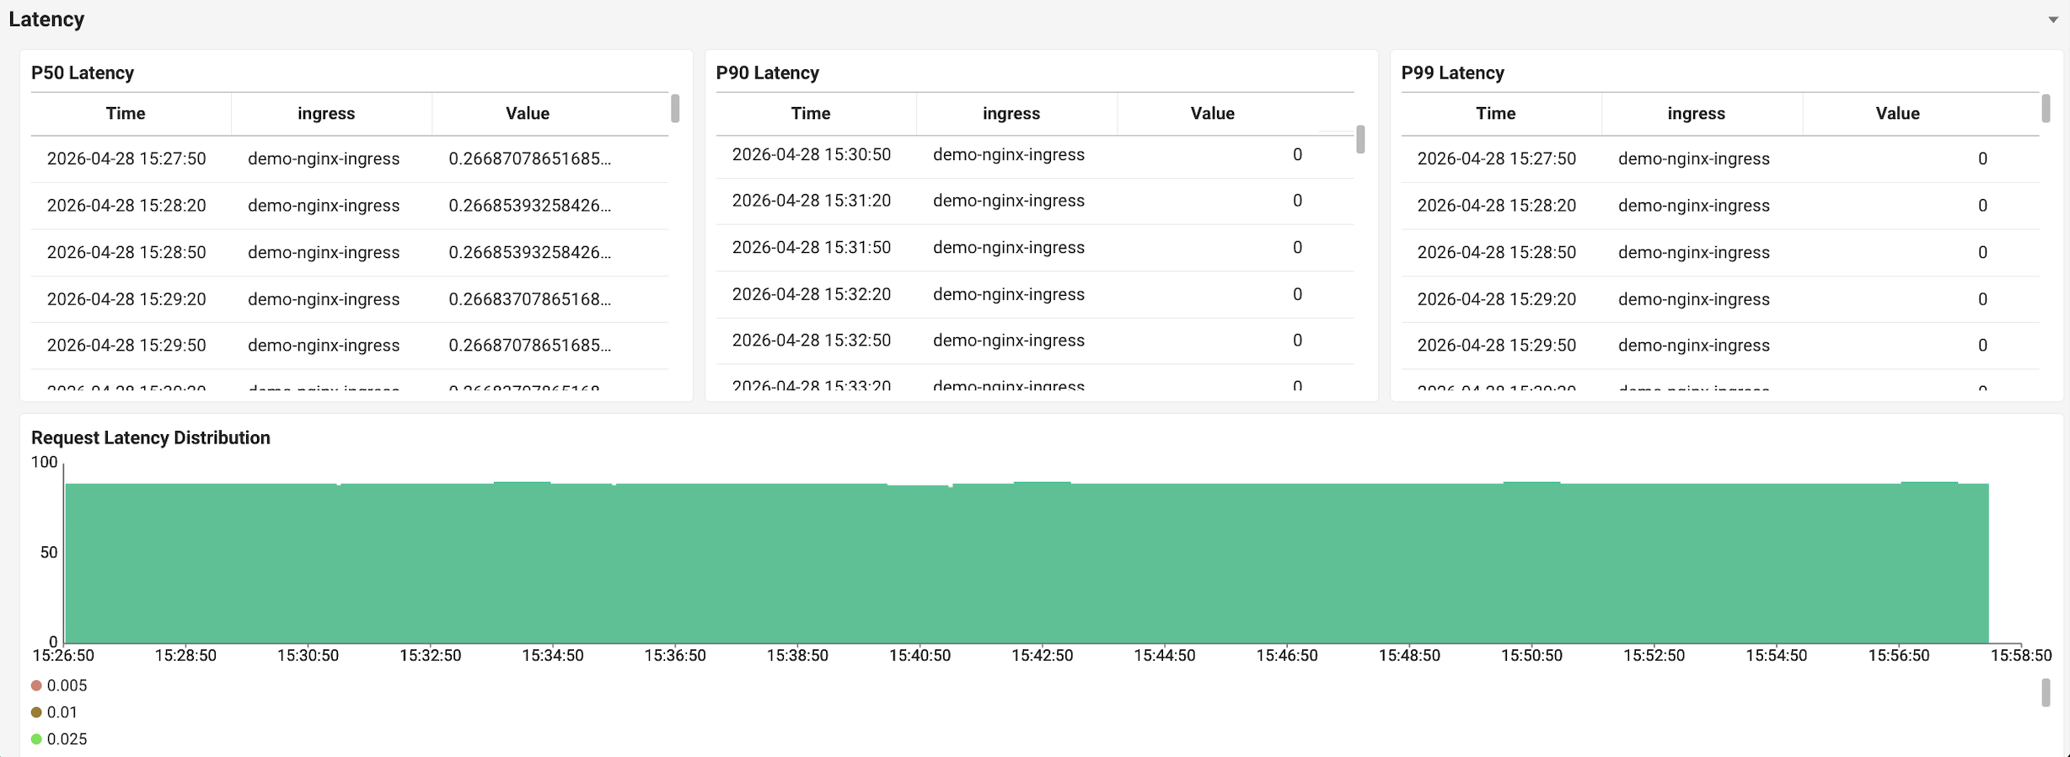The width and height of the screenshot is (2070, 757).
Task: Click demo-nginx-ingress in P90 15:30:50 row
Action: [1009, 155]
